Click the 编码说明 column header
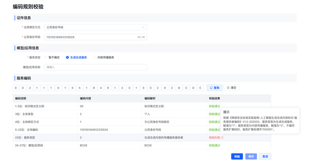Viewport: 310px width, 165px height. point(21,98)
